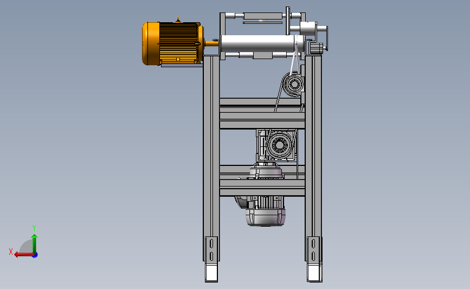Click the red X axis arrow of the triad
The image size is (470, 289).
(x=24, y=255)
